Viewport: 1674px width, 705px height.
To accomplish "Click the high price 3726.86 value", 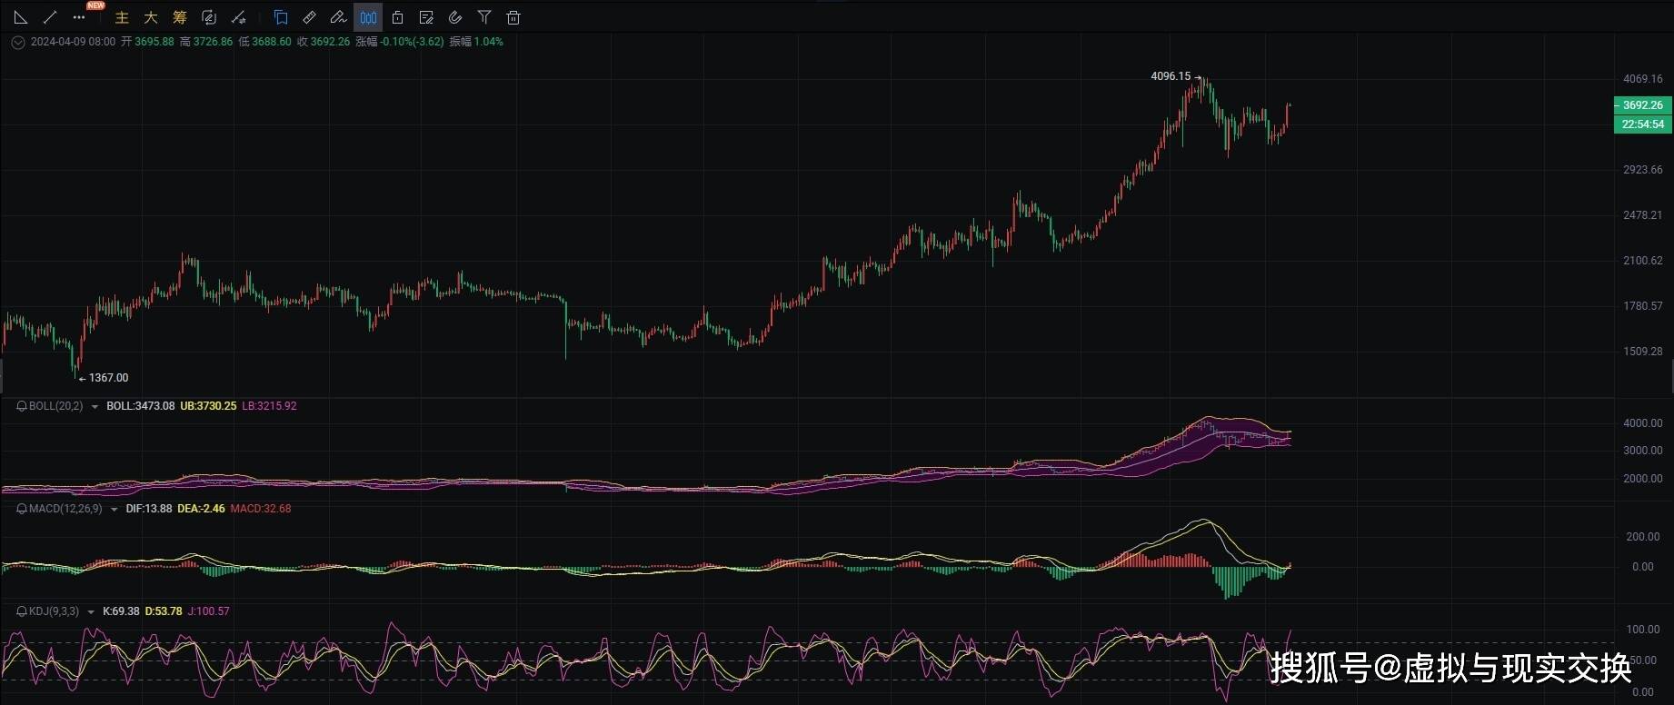I will [x=213, y=42].
